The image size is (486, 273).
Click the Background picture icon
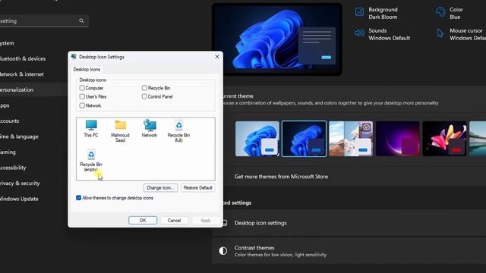point(359,12)
